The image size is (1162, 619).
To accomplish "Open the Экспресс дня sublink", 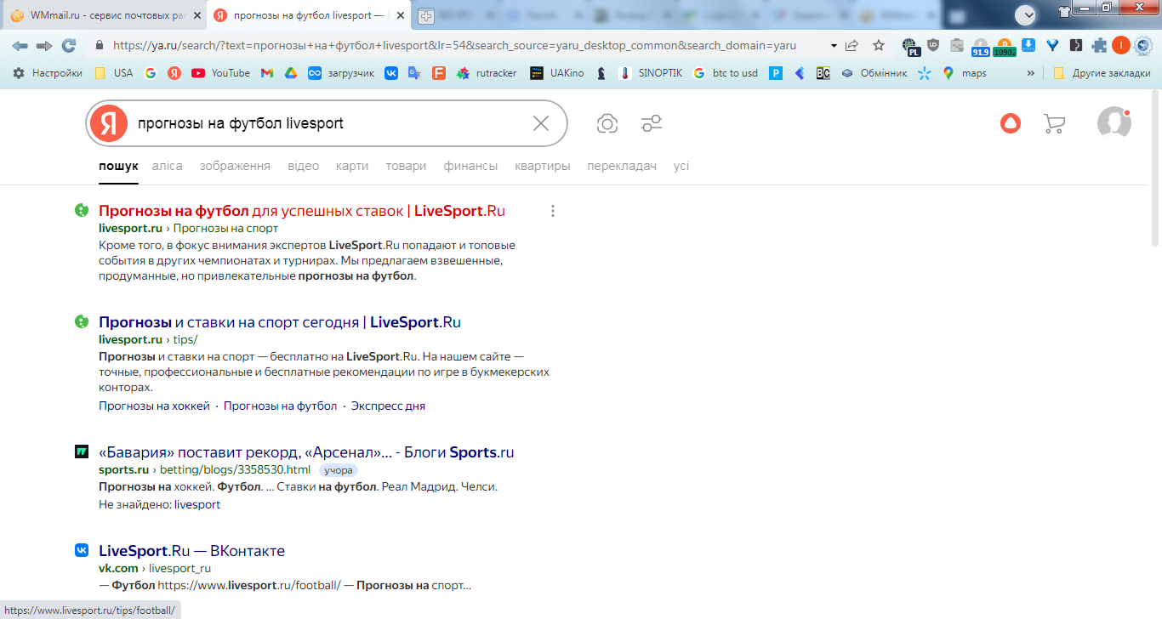I will [388, 406].
